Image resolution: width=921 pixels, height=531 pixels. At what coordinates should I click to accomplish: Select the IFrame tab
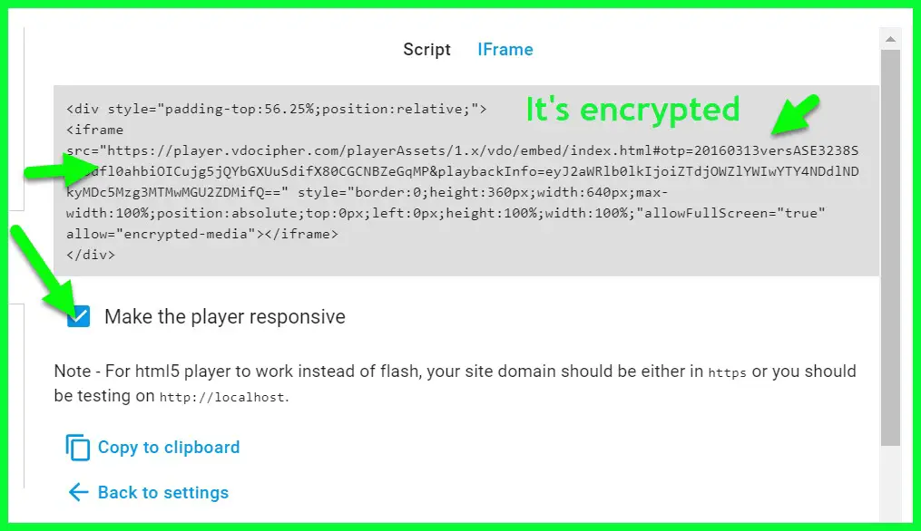505,50
